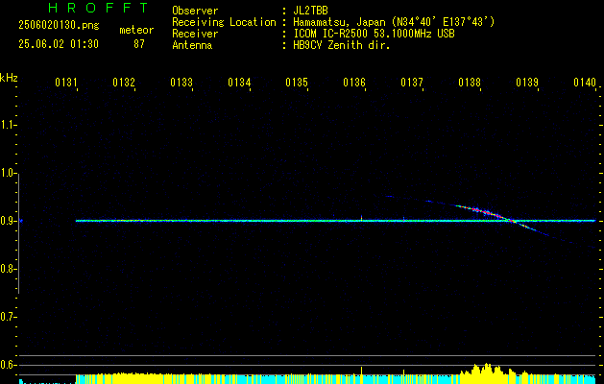Click the 0134 time marker
604x384 pixels.
[239, 83]
